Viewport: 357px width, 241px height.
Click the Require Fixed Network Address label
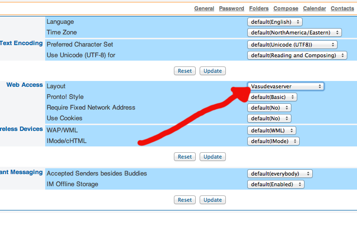(x=91, y=108)
